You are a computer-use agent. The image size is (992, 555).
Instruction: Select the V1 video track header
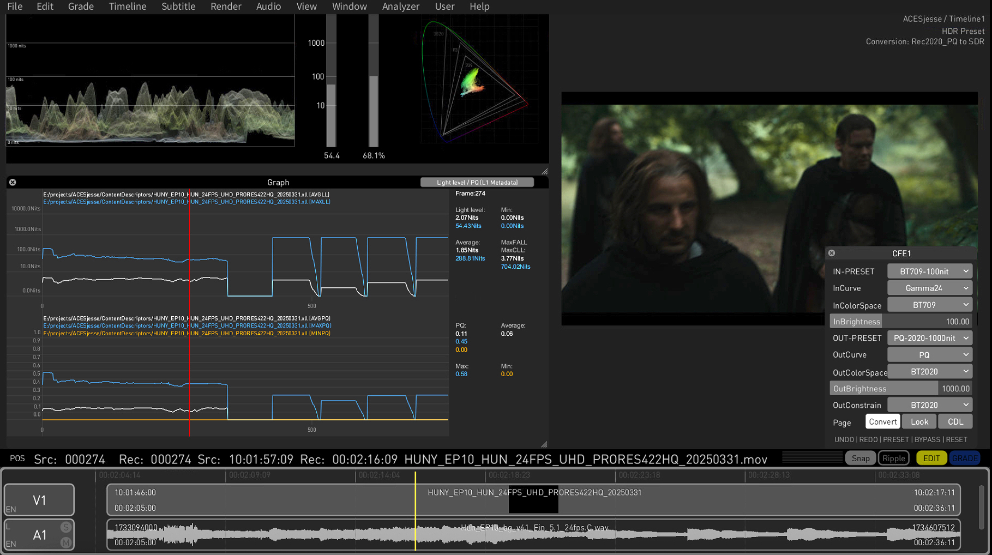(x=39, y=500)
